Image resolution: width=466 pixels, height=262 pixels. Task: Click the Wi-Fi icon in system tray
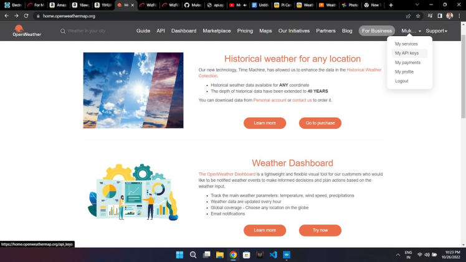pos(420,255)
